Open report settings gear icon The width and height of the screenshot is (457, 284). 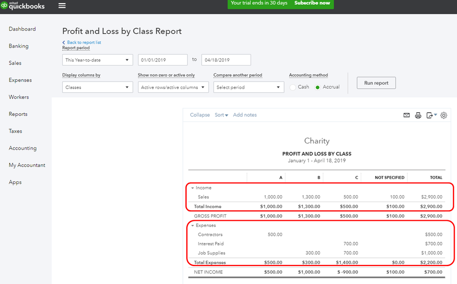[444, 115]
